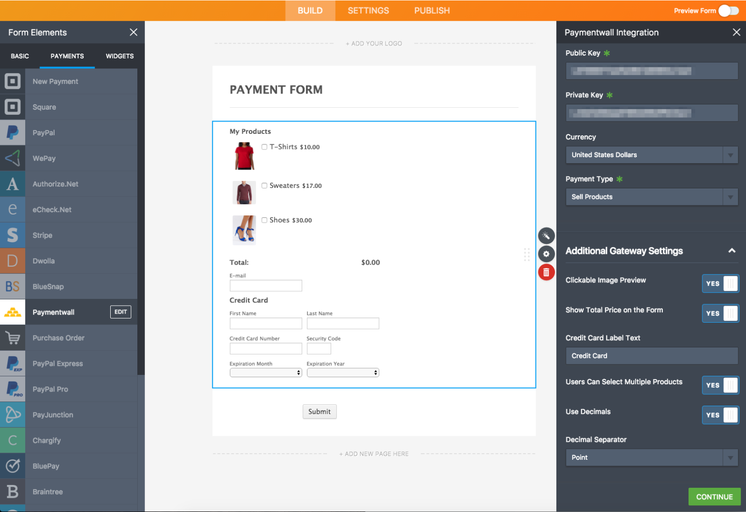Check the T-Shirts product checkbox
The width and height of the screenshot is (746, 512).
tap(264, 147)
